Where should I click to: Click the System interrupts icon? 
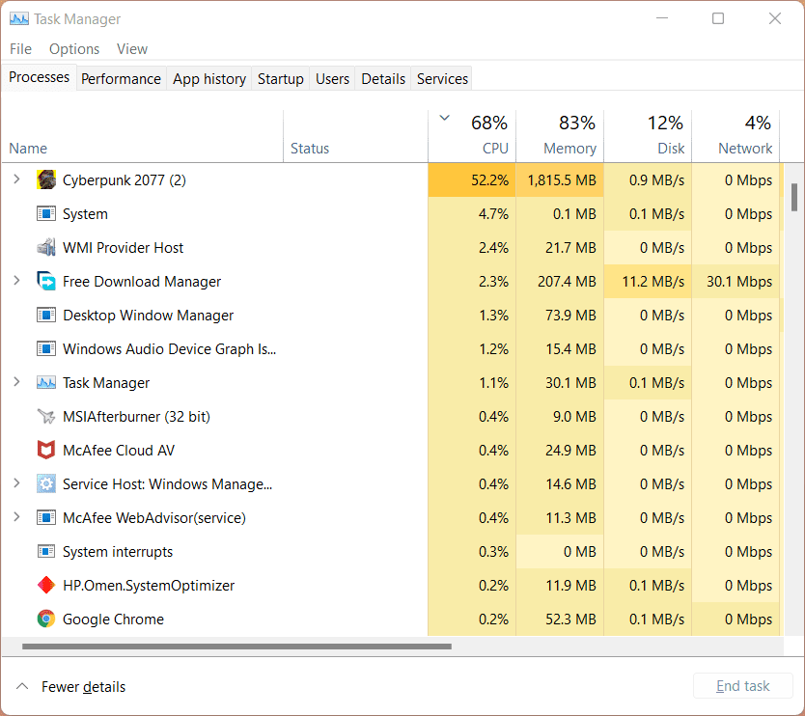[x=46, y=551]
